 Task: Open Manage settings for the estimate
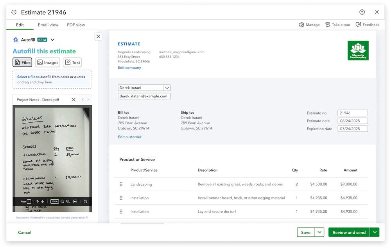[309, 24]
